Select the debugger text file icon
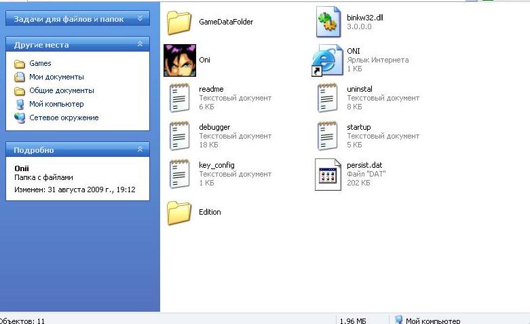Image resolution: width=530 pixels, height=324 pixels. point(180,136)
